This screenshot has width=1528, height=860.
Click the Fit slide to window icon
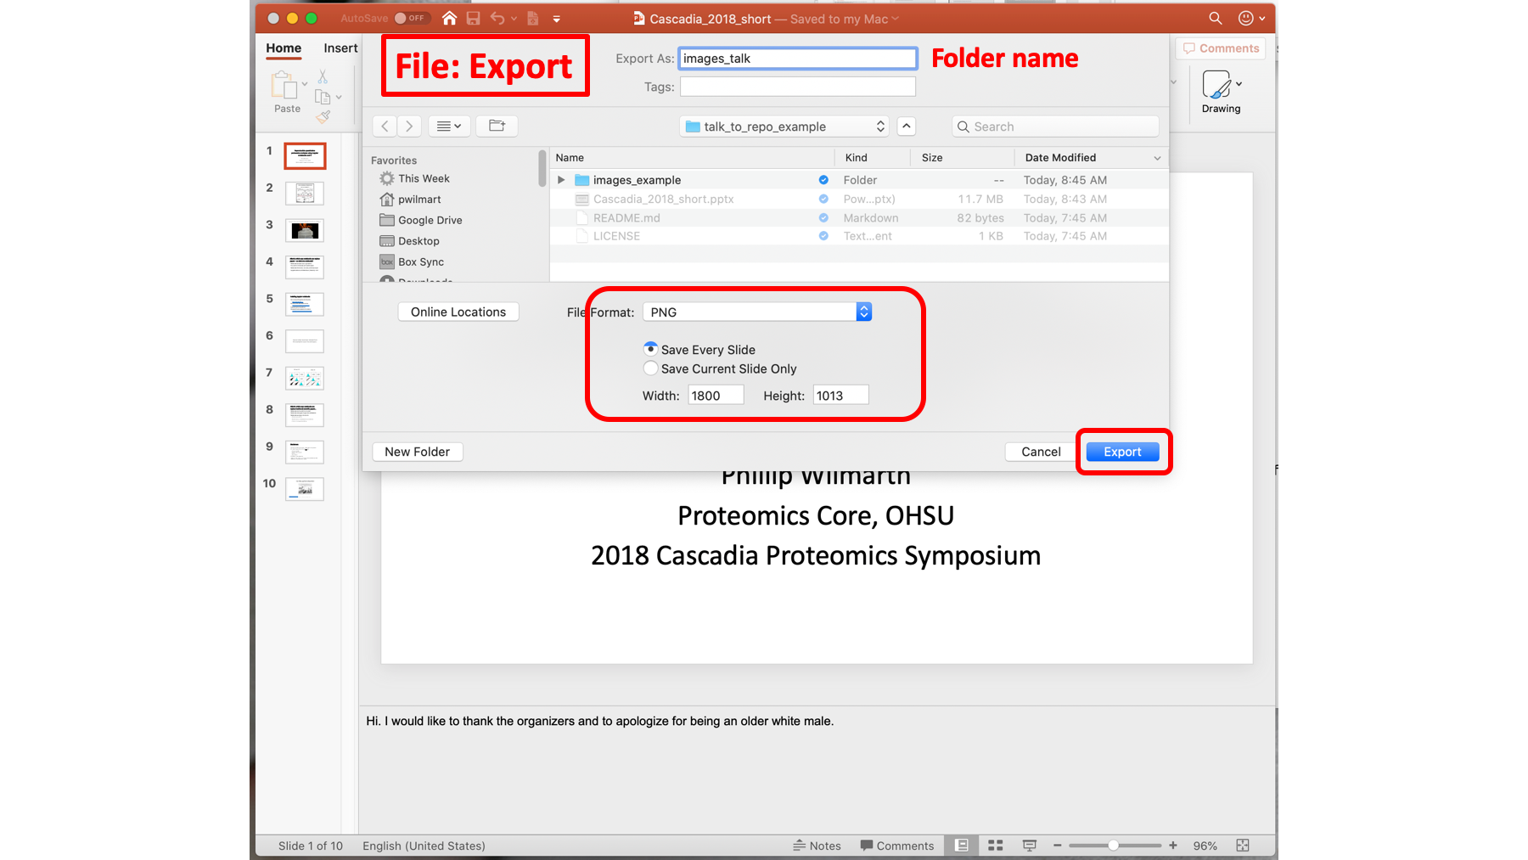click(x=1243, y=846)
